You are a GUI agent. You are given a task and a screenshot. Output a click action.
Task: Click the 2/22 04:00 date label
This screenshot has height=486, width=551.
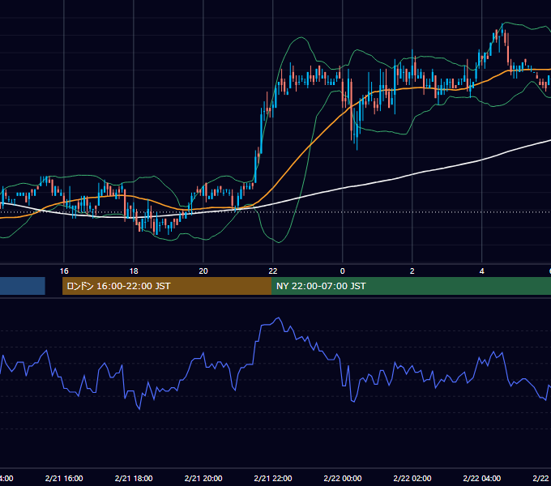pyautogui.click(x=481, y=478)
